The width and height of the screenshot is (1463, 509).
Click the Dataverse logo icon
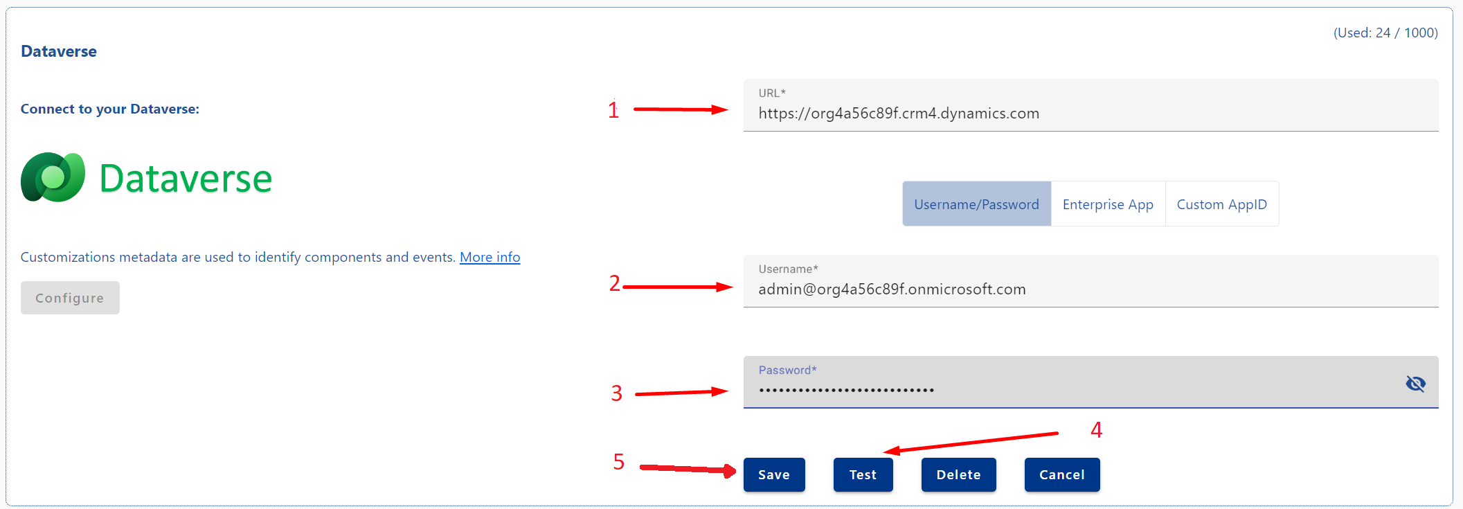[x=53, y=177]
